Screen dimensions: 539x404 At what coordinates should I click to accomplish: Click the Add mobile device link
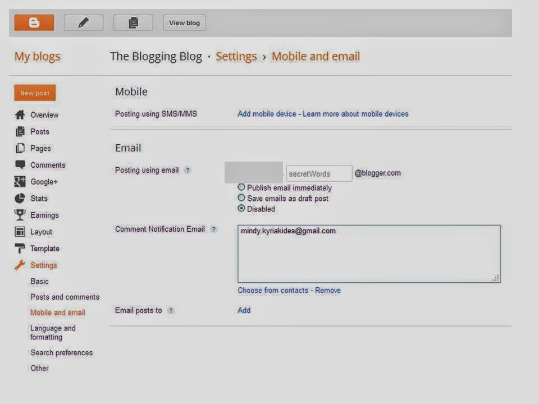(267, 114)
